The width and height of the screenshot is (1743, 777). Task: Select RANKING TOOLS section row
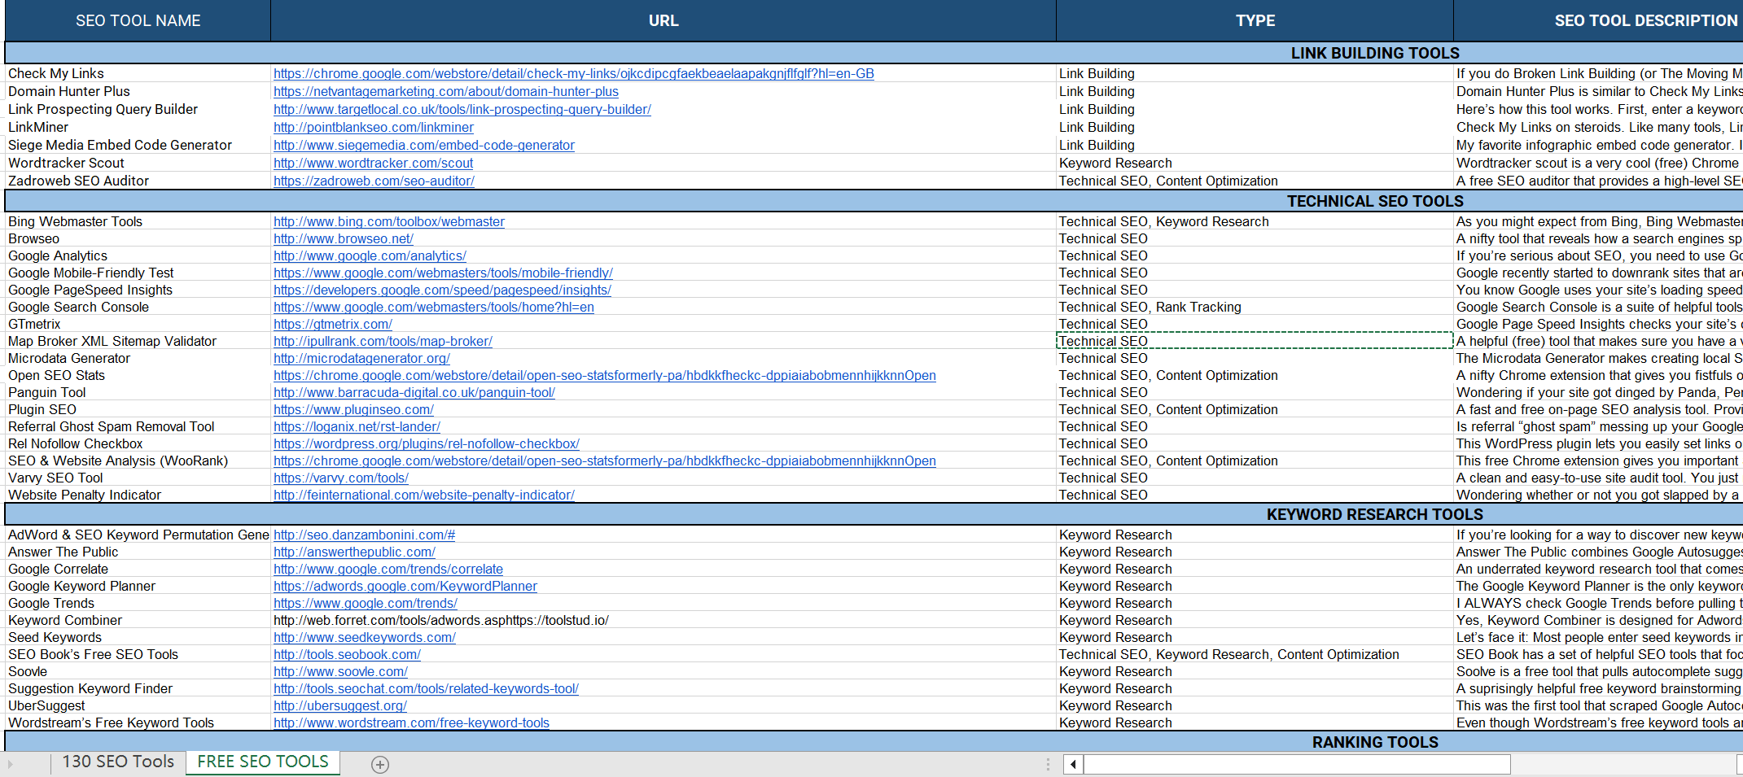click(x=874, y=742)
